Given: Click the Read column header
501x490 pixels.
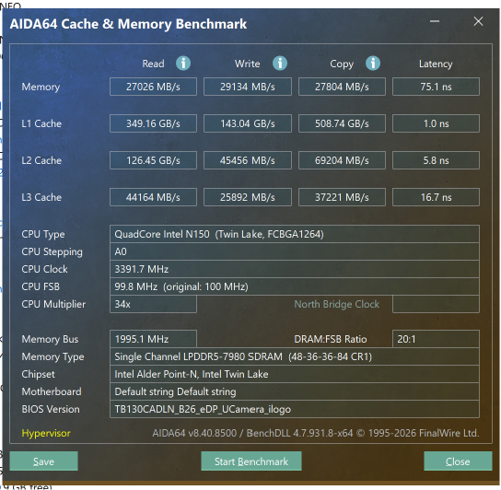Looking at the screenshot, I should tap(153, 64).
